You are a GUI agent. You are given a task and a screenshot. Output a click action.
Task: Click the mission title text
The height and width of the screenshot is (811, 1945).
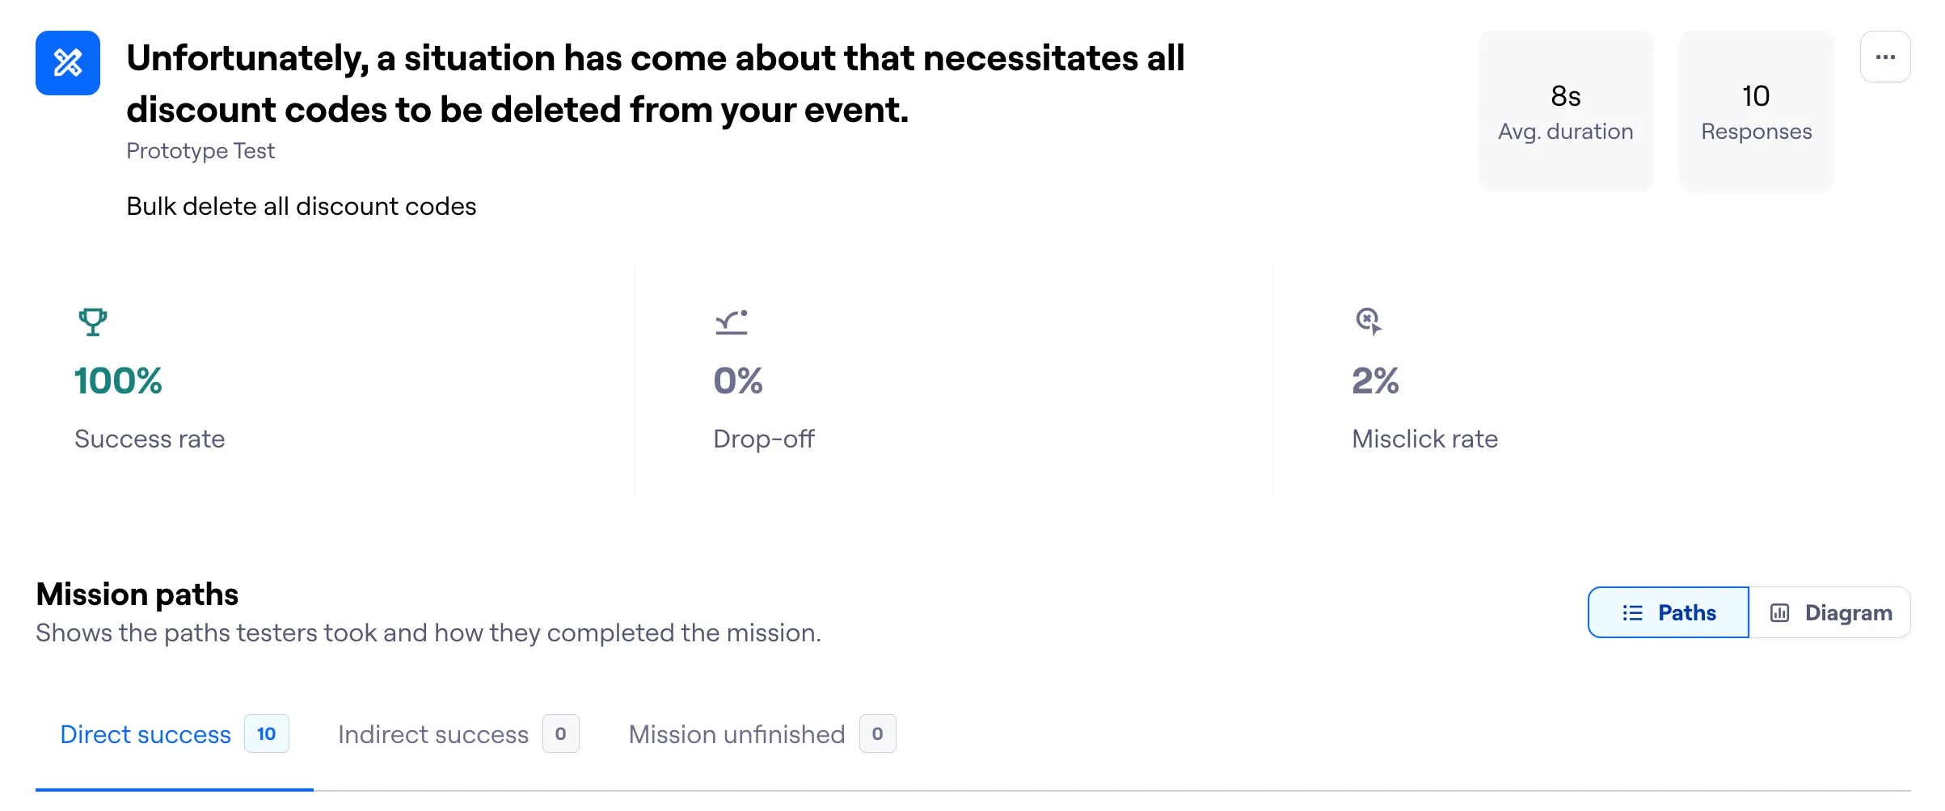655,84
